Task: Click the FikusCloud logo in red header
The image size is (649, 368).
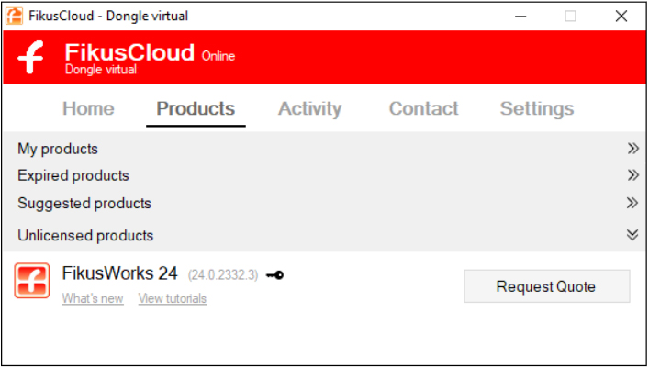Action: click(x=31, y=58)
